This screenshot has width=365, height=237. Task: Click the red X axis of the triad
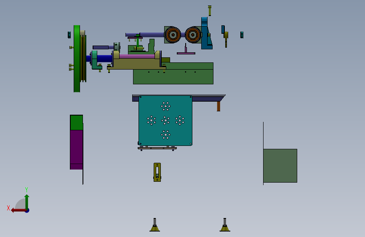19,210
